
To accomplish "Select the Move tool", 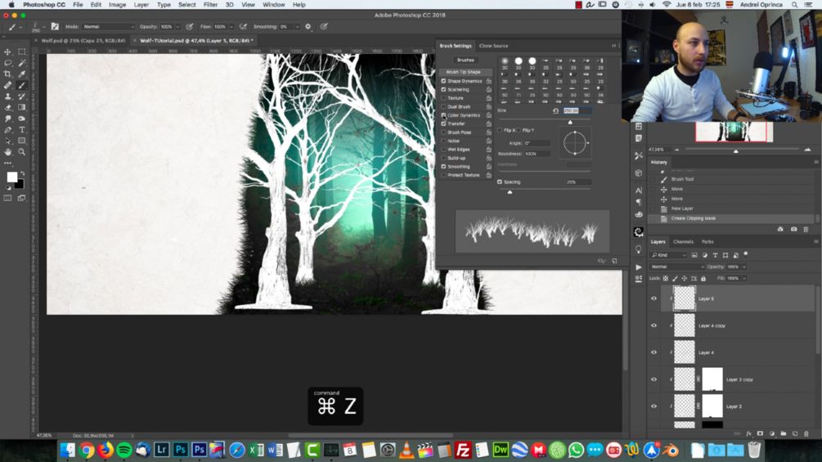I will point(8,52).
